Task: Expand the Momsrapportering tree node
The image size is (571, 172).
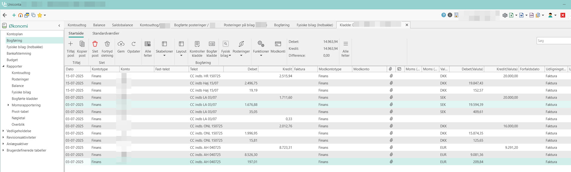Action: coord(8,105)
